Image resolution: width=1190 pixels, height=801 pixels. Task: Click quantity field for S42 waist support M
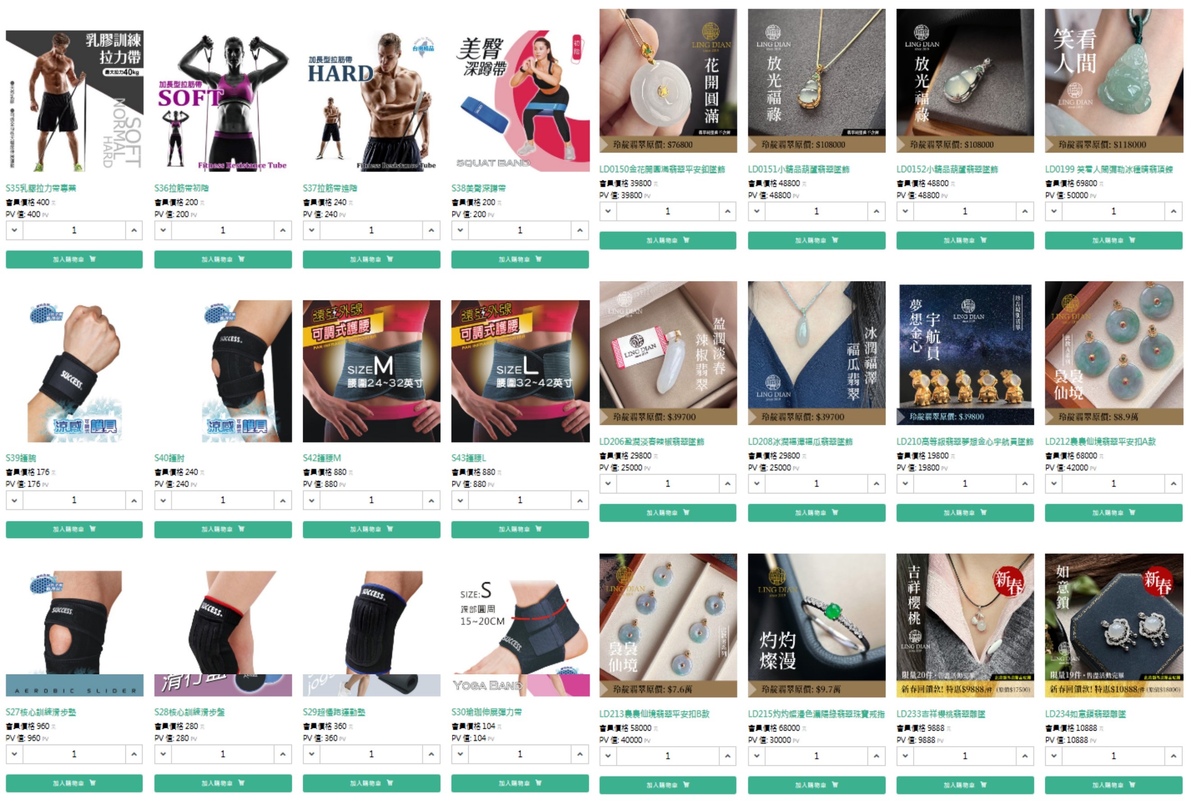371,500
